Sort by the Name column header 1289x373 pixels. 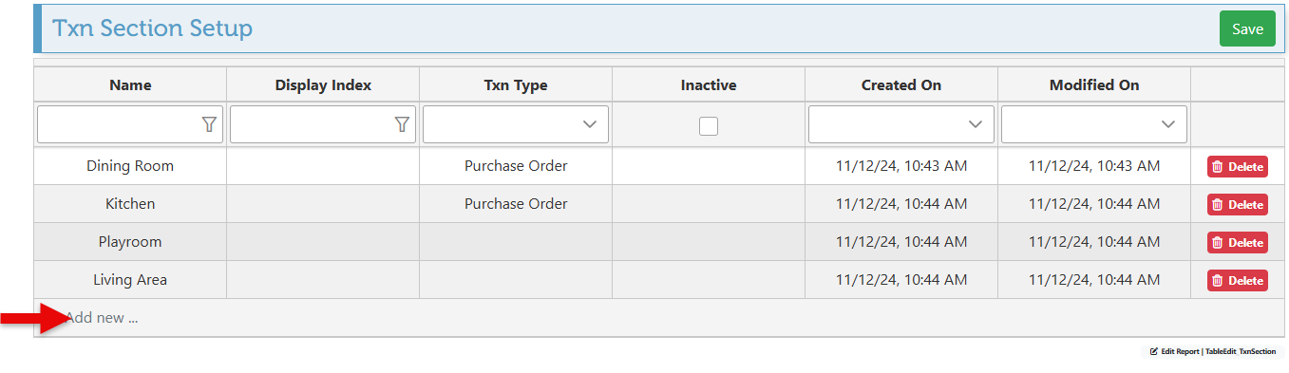pyautogui.click(x=130, y=84)
